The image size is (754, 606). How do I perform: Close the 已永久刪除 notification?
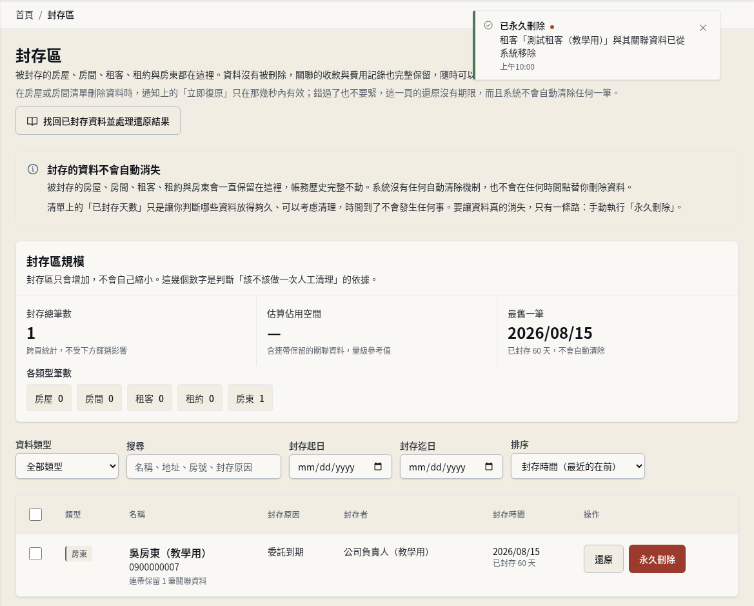[x=702, y=28]
